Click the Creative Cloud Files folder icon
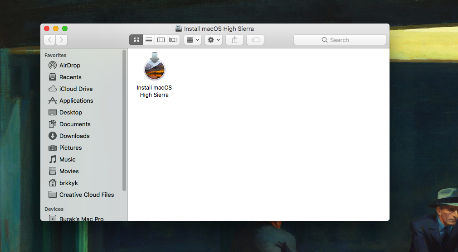The height and width of the screenshot is (252, 458). tap(53, 195)
